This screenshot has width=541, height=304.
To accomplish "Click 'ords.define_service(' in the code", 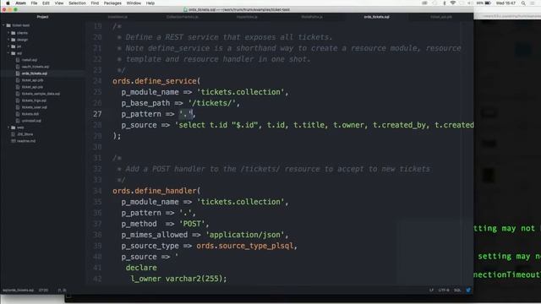I will click(x=156, y=81).
